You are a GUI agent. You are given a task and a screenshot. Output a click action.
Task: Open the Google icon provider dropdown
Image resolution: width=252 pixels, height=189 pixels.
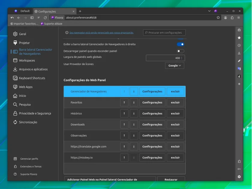[175, 66]
